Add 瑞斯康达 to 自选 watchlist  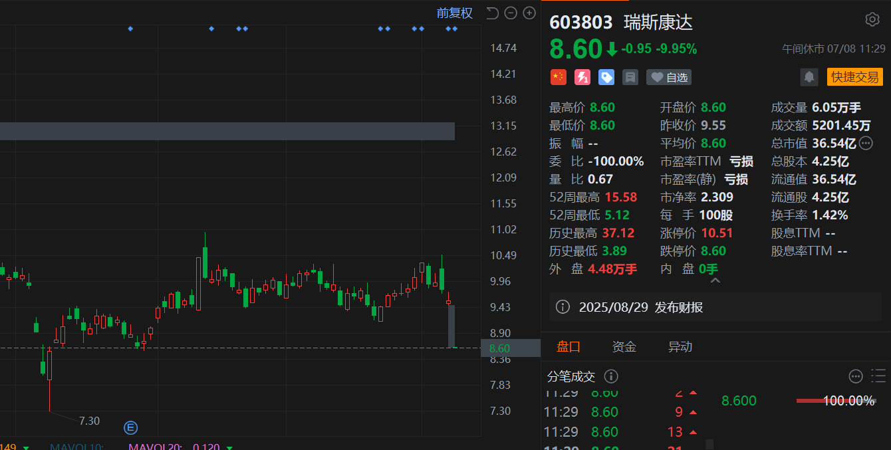pos(668,77)
